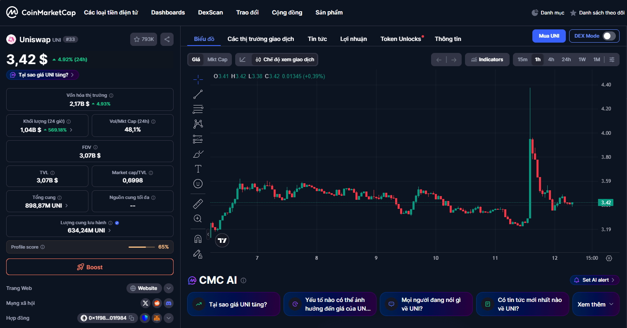
Task: Select the prediction and measurement tool
Action: (198, 139)
